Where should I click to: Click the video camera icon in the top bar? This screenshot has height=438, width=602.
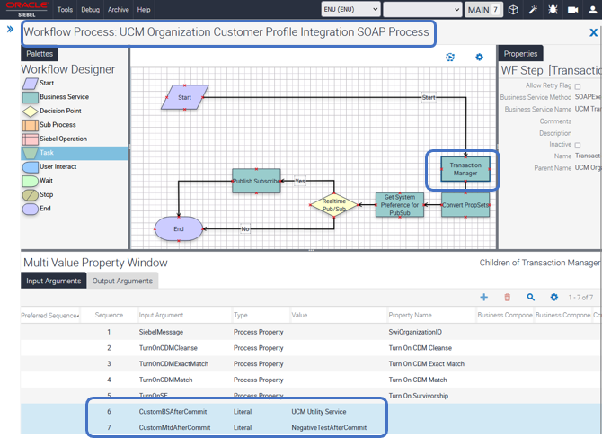573,10
